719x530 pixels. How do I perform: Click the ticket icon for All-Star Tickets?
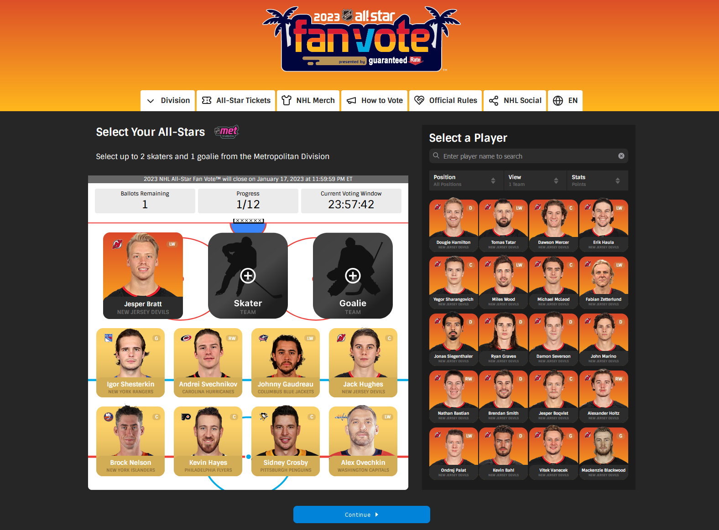point(207,100)
